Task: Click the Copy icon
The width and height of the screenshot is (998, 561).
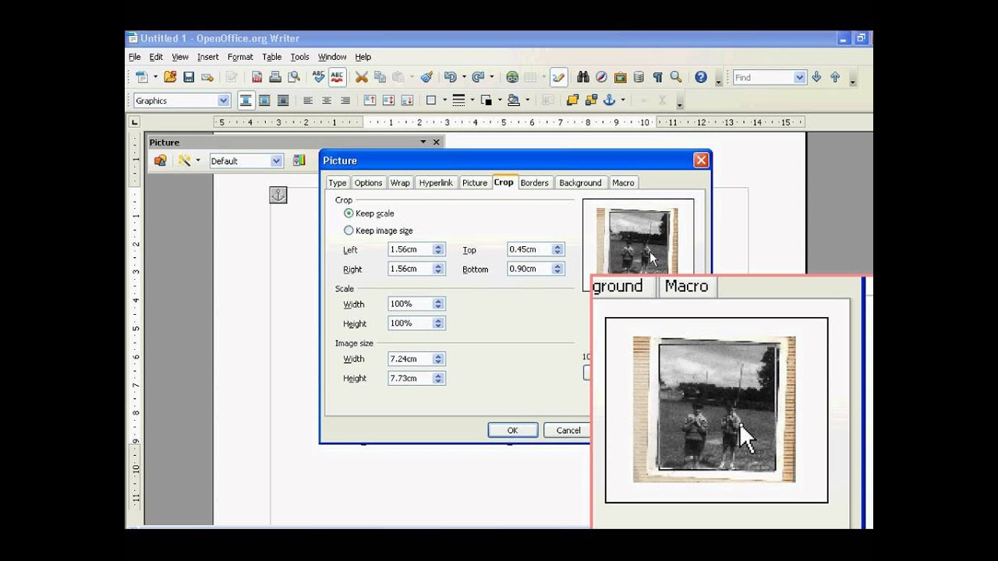Action: click(380, 77)
